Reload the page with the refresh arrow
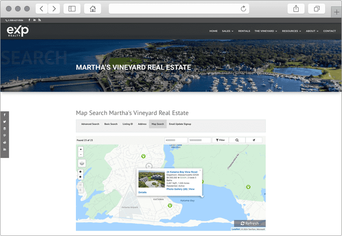 click(x=243, y=9)
